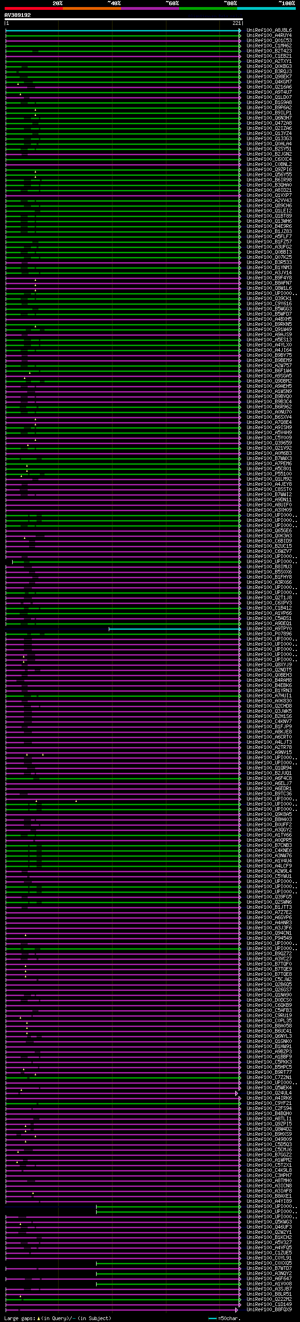The image size is (300, 1322).
Task: Select hit label UniRef100_Q9K8A5
Action: [x=269, y=814]
